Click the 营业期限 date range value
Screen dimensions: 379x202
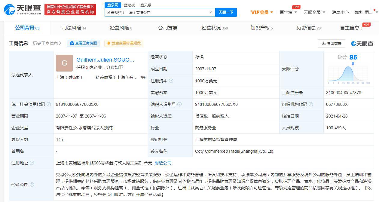81,116
